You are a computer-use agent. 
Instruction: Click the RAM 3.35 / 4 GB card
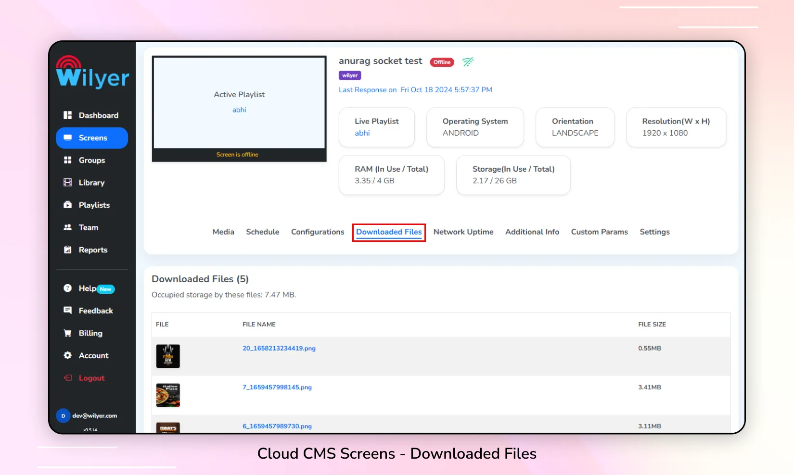[391, 175]
